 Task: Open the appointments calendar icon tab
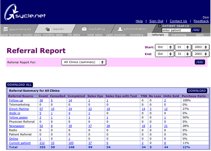[x=6, y=29]
